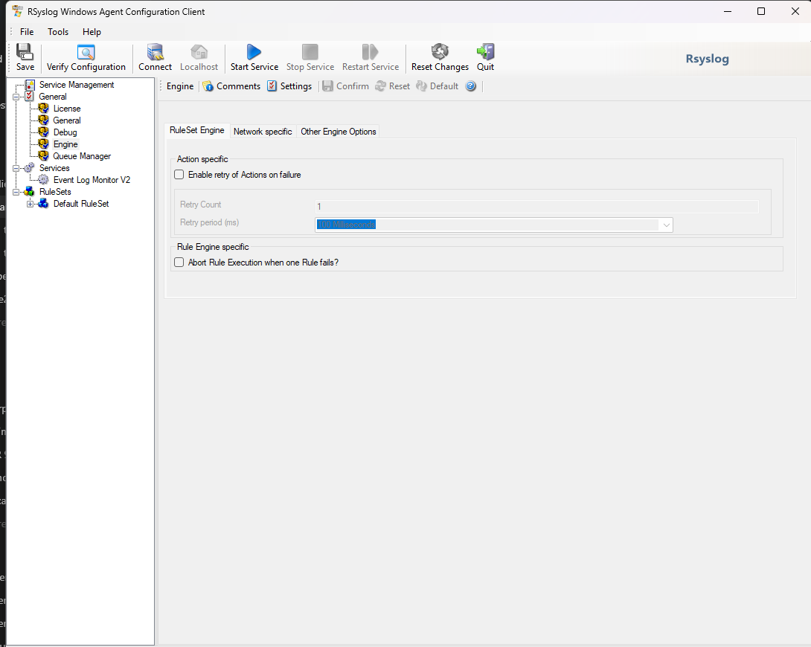Screen dimensions: 811x647
Task: Switch to the Network specific tab
Action: pyautogui.click(x=263, y=132)
